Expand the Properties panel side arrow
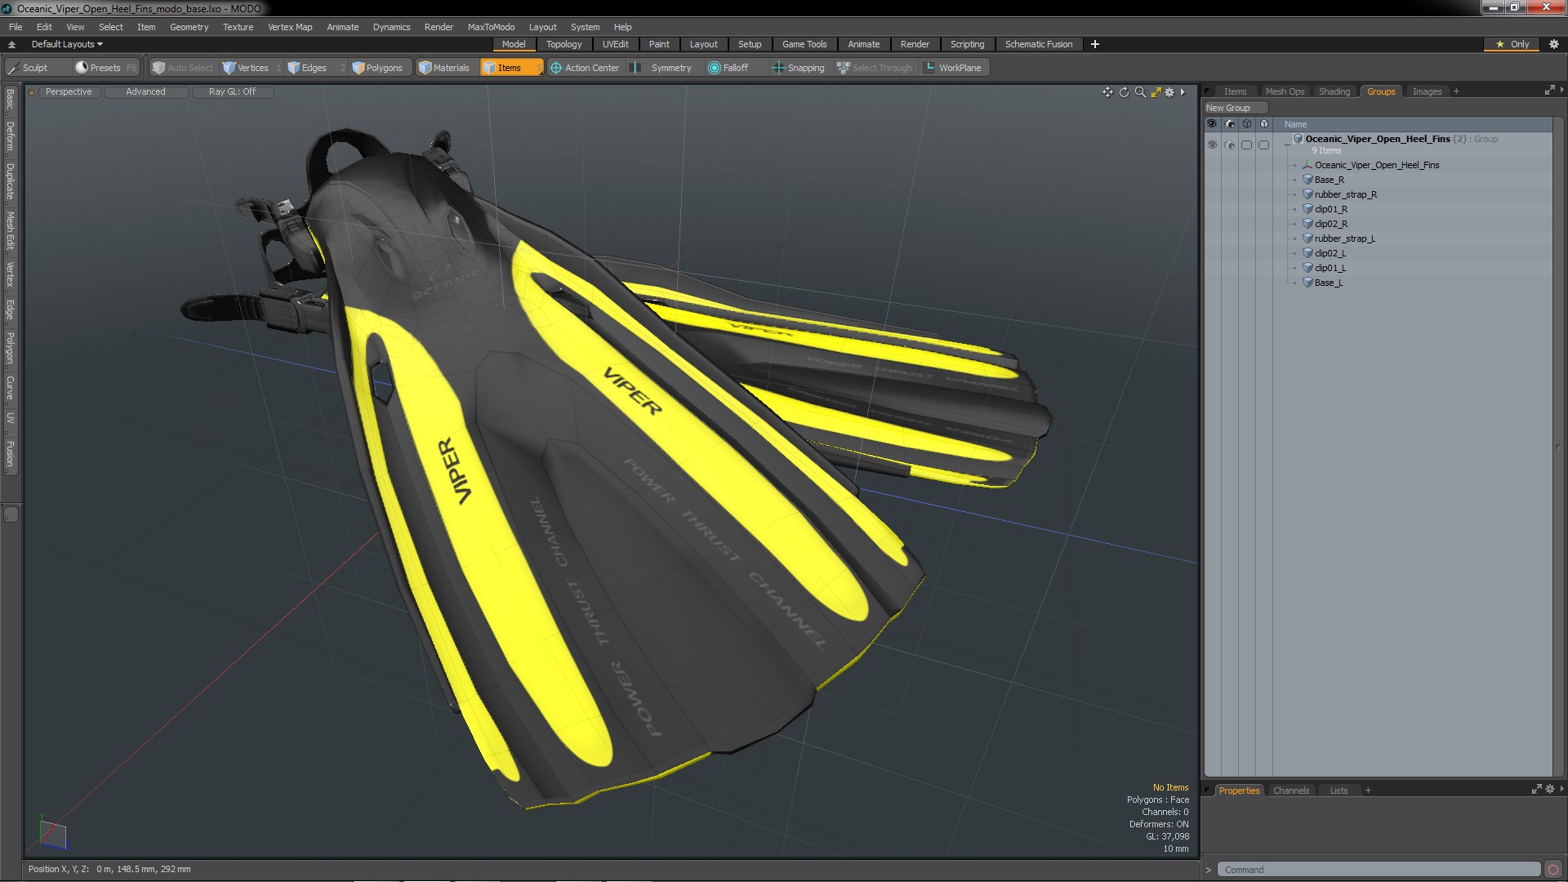Screen dimensions: 1568x882 (x=1561, y=790)
